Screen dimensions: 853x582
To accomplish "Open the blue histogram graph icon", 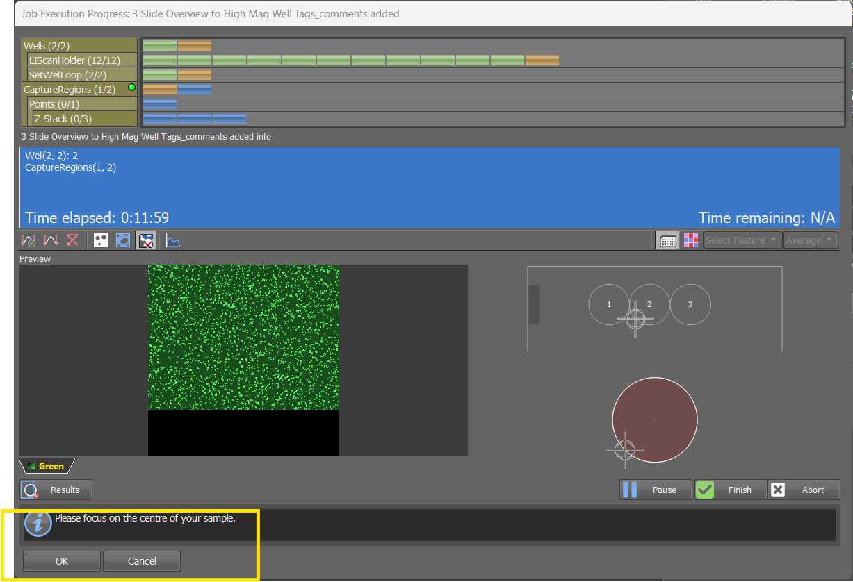I will 173,240.
